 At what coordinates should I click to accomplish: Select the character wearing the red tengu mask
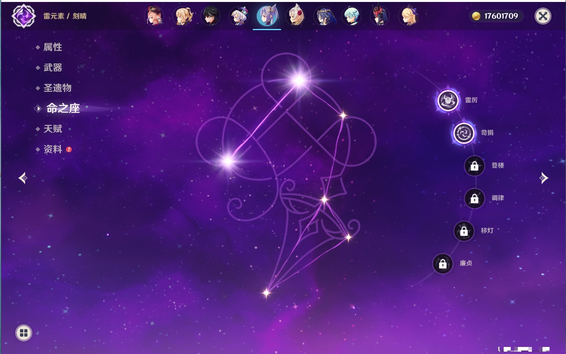[379, 16]
